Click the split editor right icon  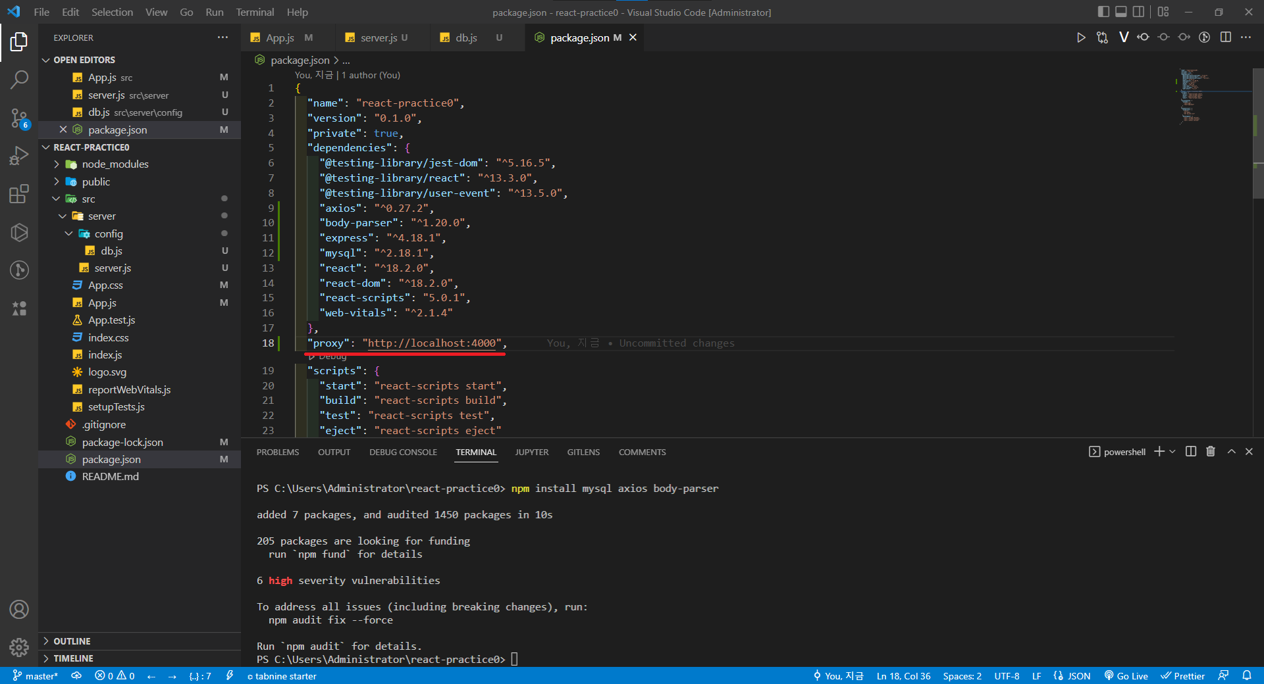[1225, 37]
